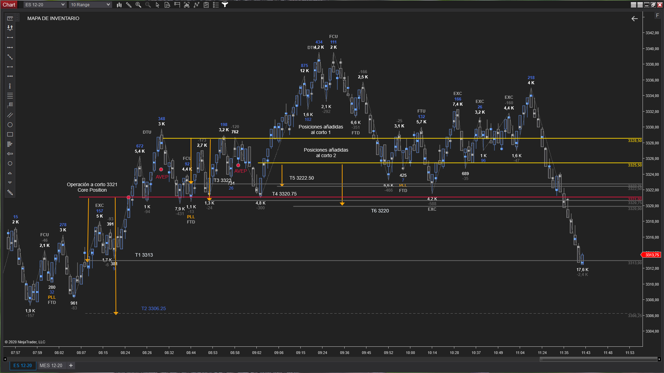Screen dimensions: 664x373
Task: Select the rectangle drawing tool
Action: tap(10, 134)
